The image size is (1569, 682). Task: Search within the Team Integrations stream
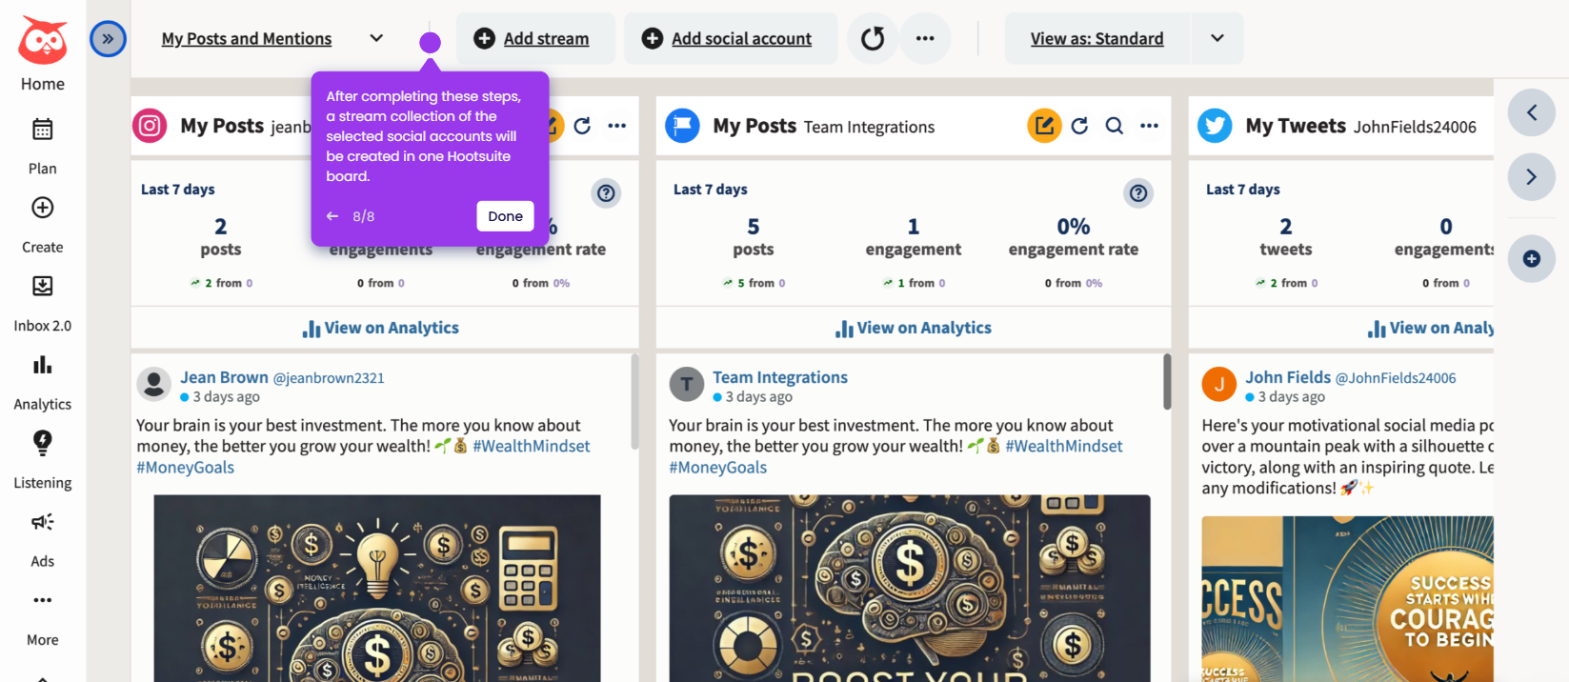(x=1114, y=126)
